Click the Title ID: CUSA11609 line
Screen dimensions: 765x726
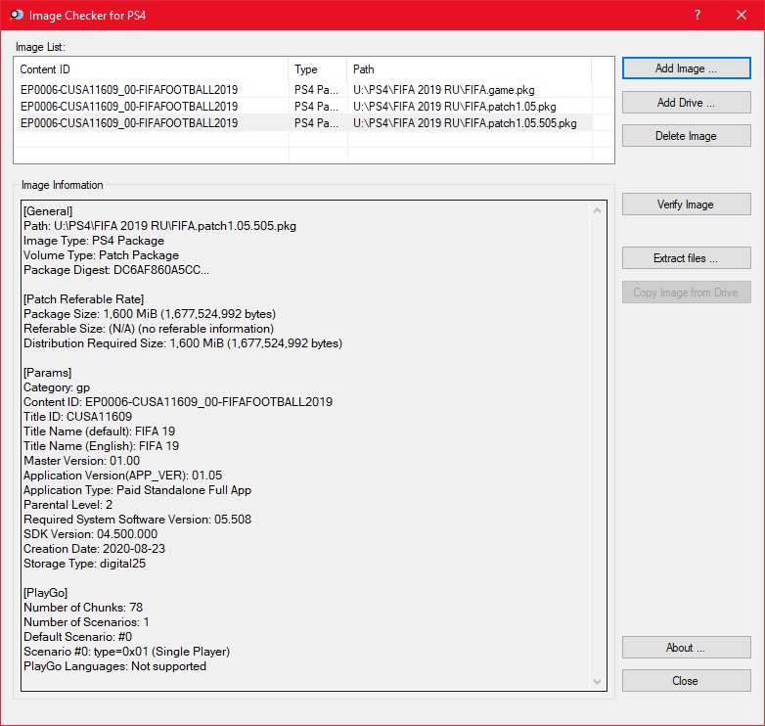pyautogui.click(x=77, y=417)
